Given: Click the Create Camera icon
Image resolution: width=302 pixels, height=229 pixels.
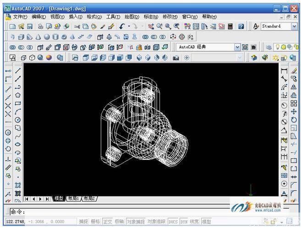Looking at the screenshot, I should 176,58.
